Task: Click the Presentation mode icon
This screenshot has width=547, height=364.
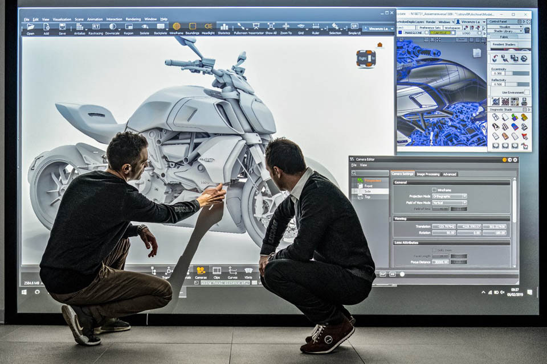Action: (x=256, y=26)
